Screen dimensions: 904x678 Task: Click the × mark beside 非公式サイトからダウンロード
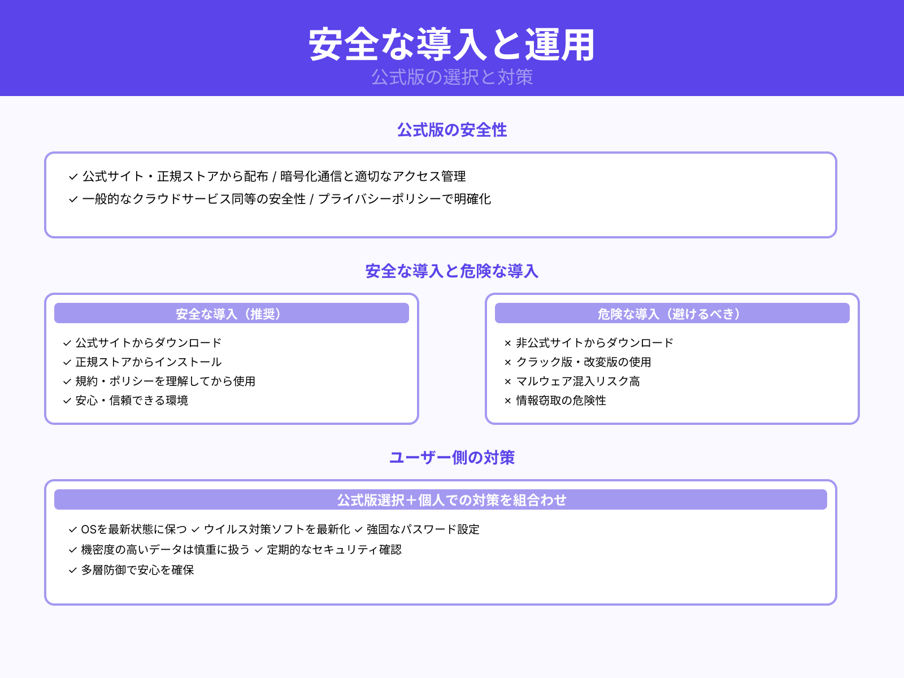pos(507,342)
